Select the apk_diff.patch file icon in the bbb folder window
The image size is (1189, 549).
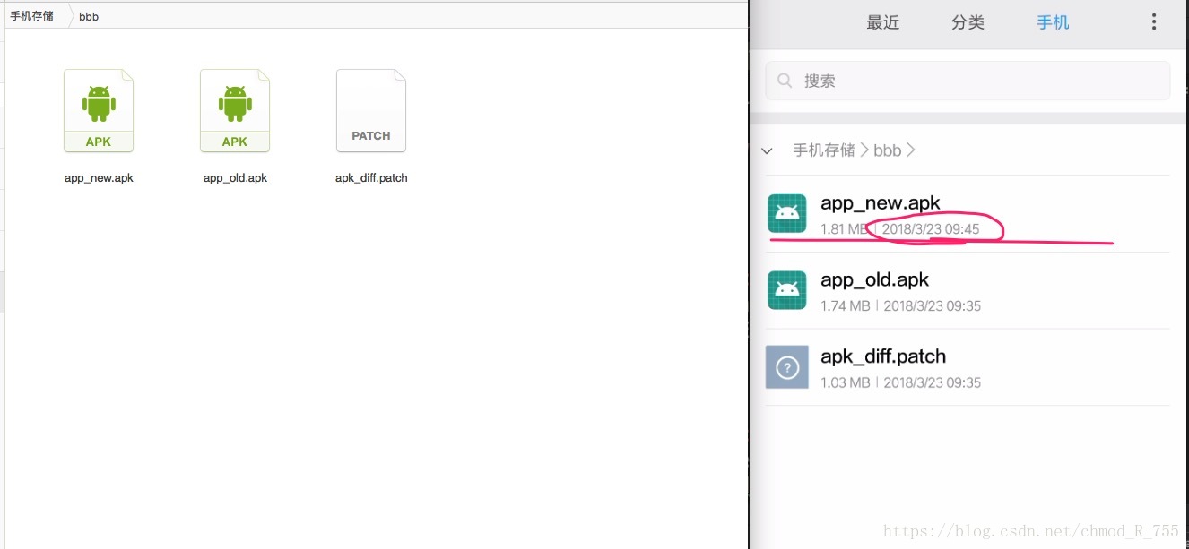click(371, 111)
